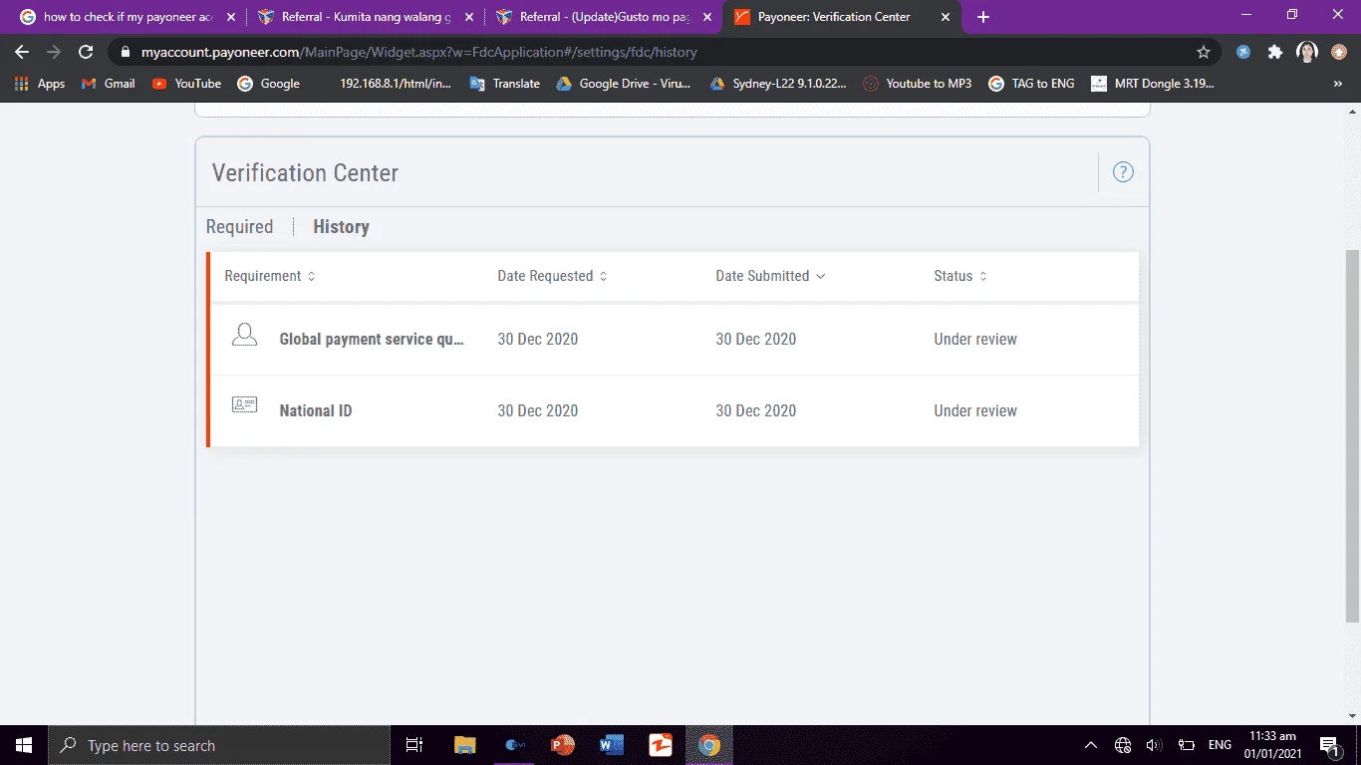Click the page vertical scrollbar
Viewport: 1361px width, 765px height.
coord(1352,436)
